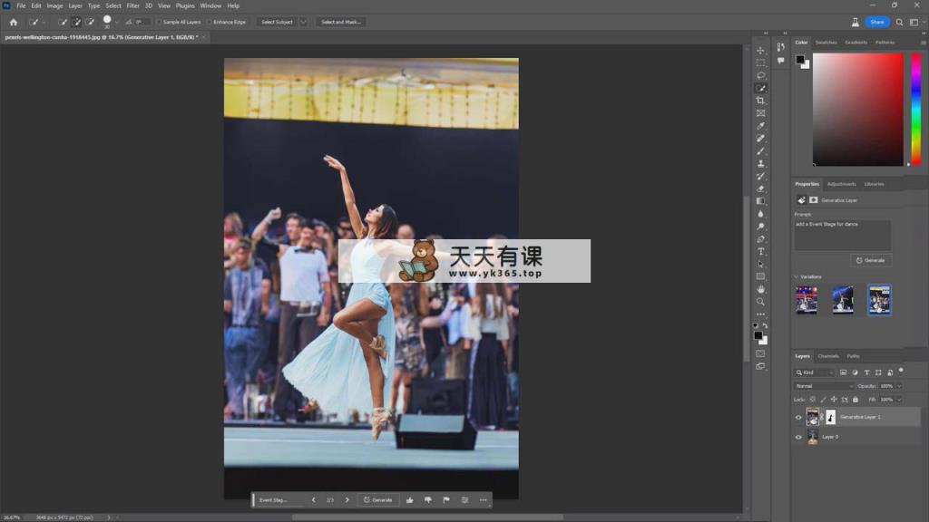Open the Plugins menu
The height and width of the screenshot is (522, 929).
[x=185, y=5]
